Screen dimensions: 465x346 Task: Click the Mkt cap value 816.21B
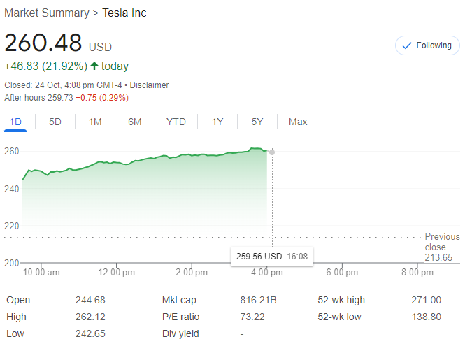tap(258, 300)
